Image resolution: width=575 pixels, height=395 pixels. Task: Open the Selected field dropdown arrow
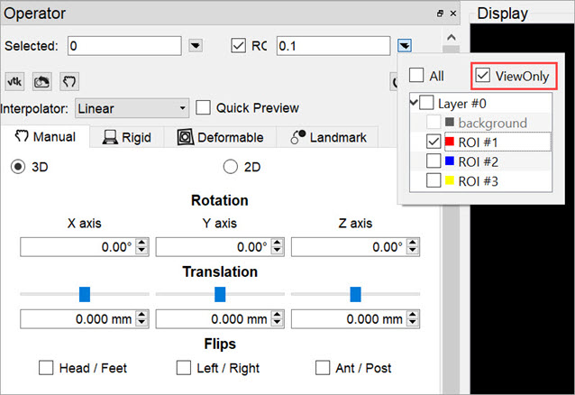(196, 45)
